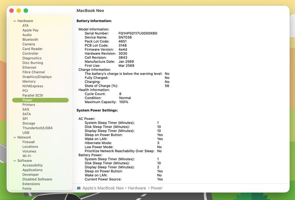Open SAS hardware entry
The height and width of the screenshot is (200, 295).
point(26,109)
